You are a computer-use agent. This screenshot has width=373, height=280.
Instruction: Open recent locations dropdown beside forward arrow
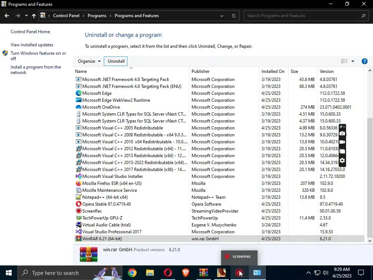pos(26,16)
